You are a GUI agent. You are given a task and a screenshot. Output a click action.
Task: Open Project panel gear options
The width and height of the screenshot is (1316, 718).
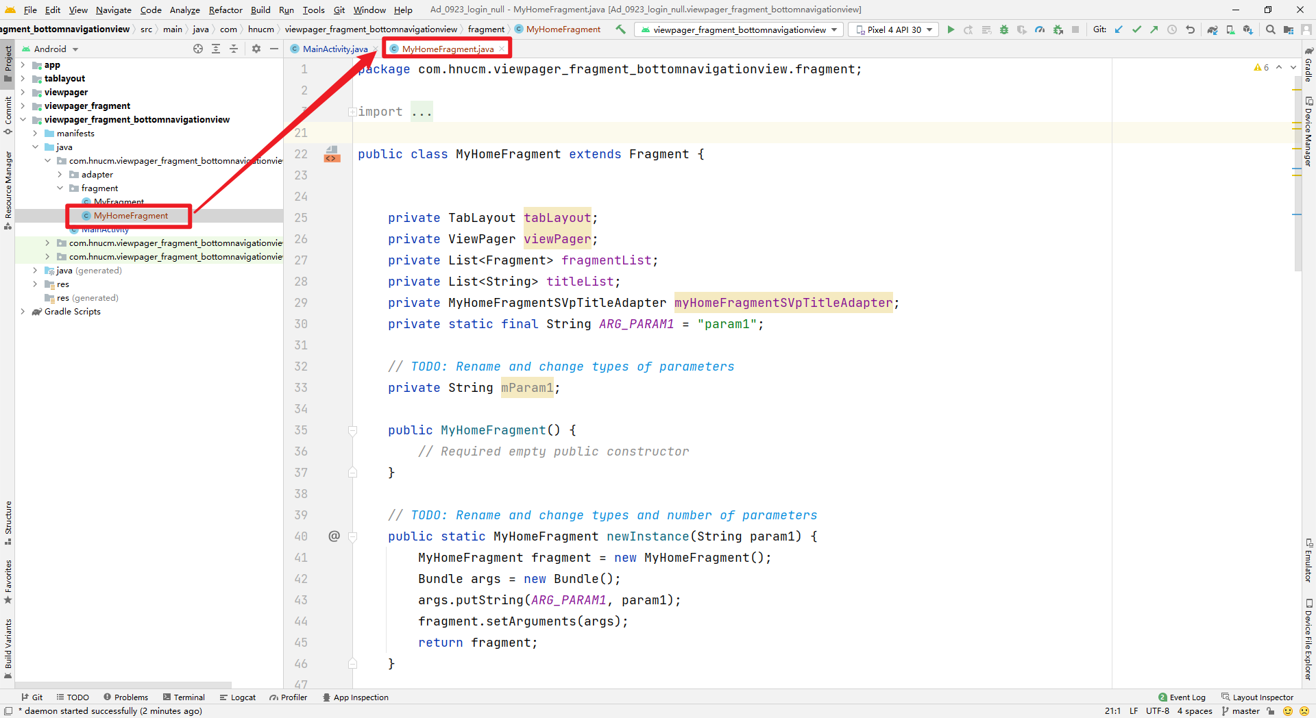(x=256, y=49)
